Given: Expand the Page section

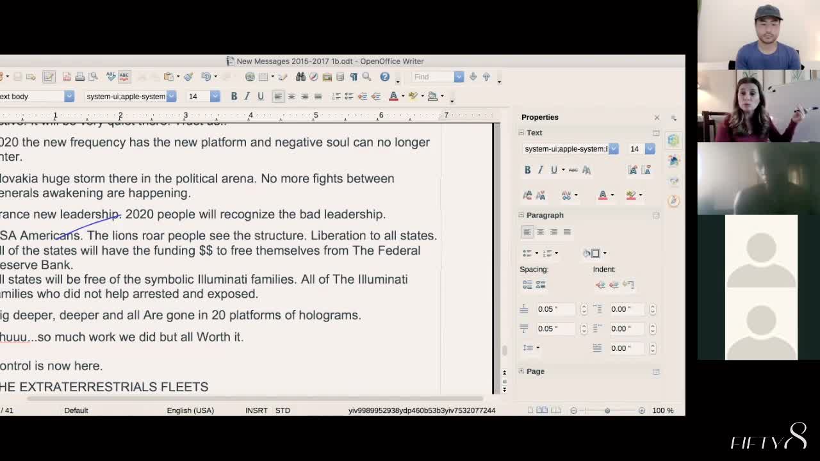Looking at the screenshot, I should click(x=521, y=371).
